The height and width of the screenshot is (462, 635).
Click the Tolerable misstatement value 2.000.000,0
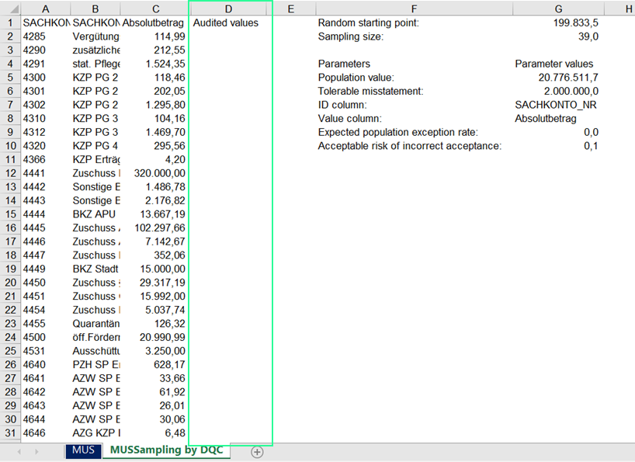point(557,92)
